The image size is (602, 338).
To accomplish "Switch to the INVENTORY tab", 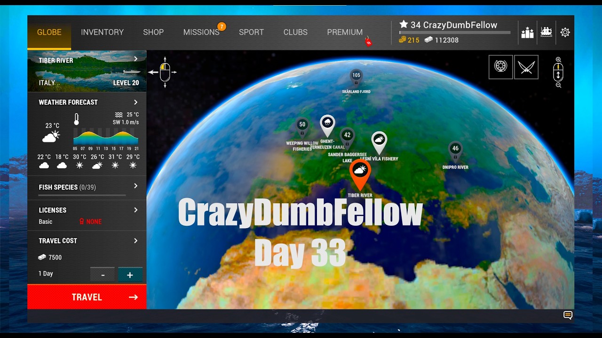I will (x=102, y=32).
